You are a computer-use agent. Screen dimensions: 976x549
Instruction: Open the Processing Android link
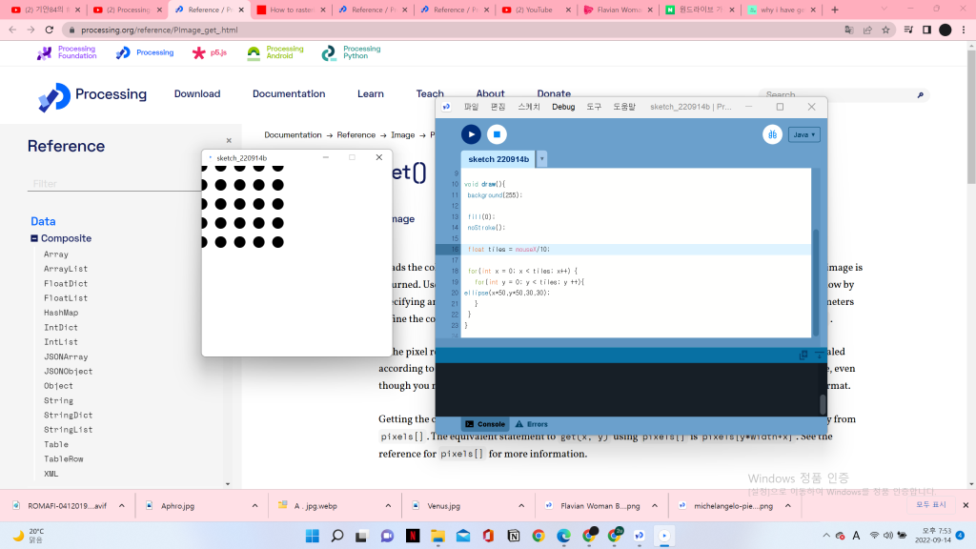(274, 52)
